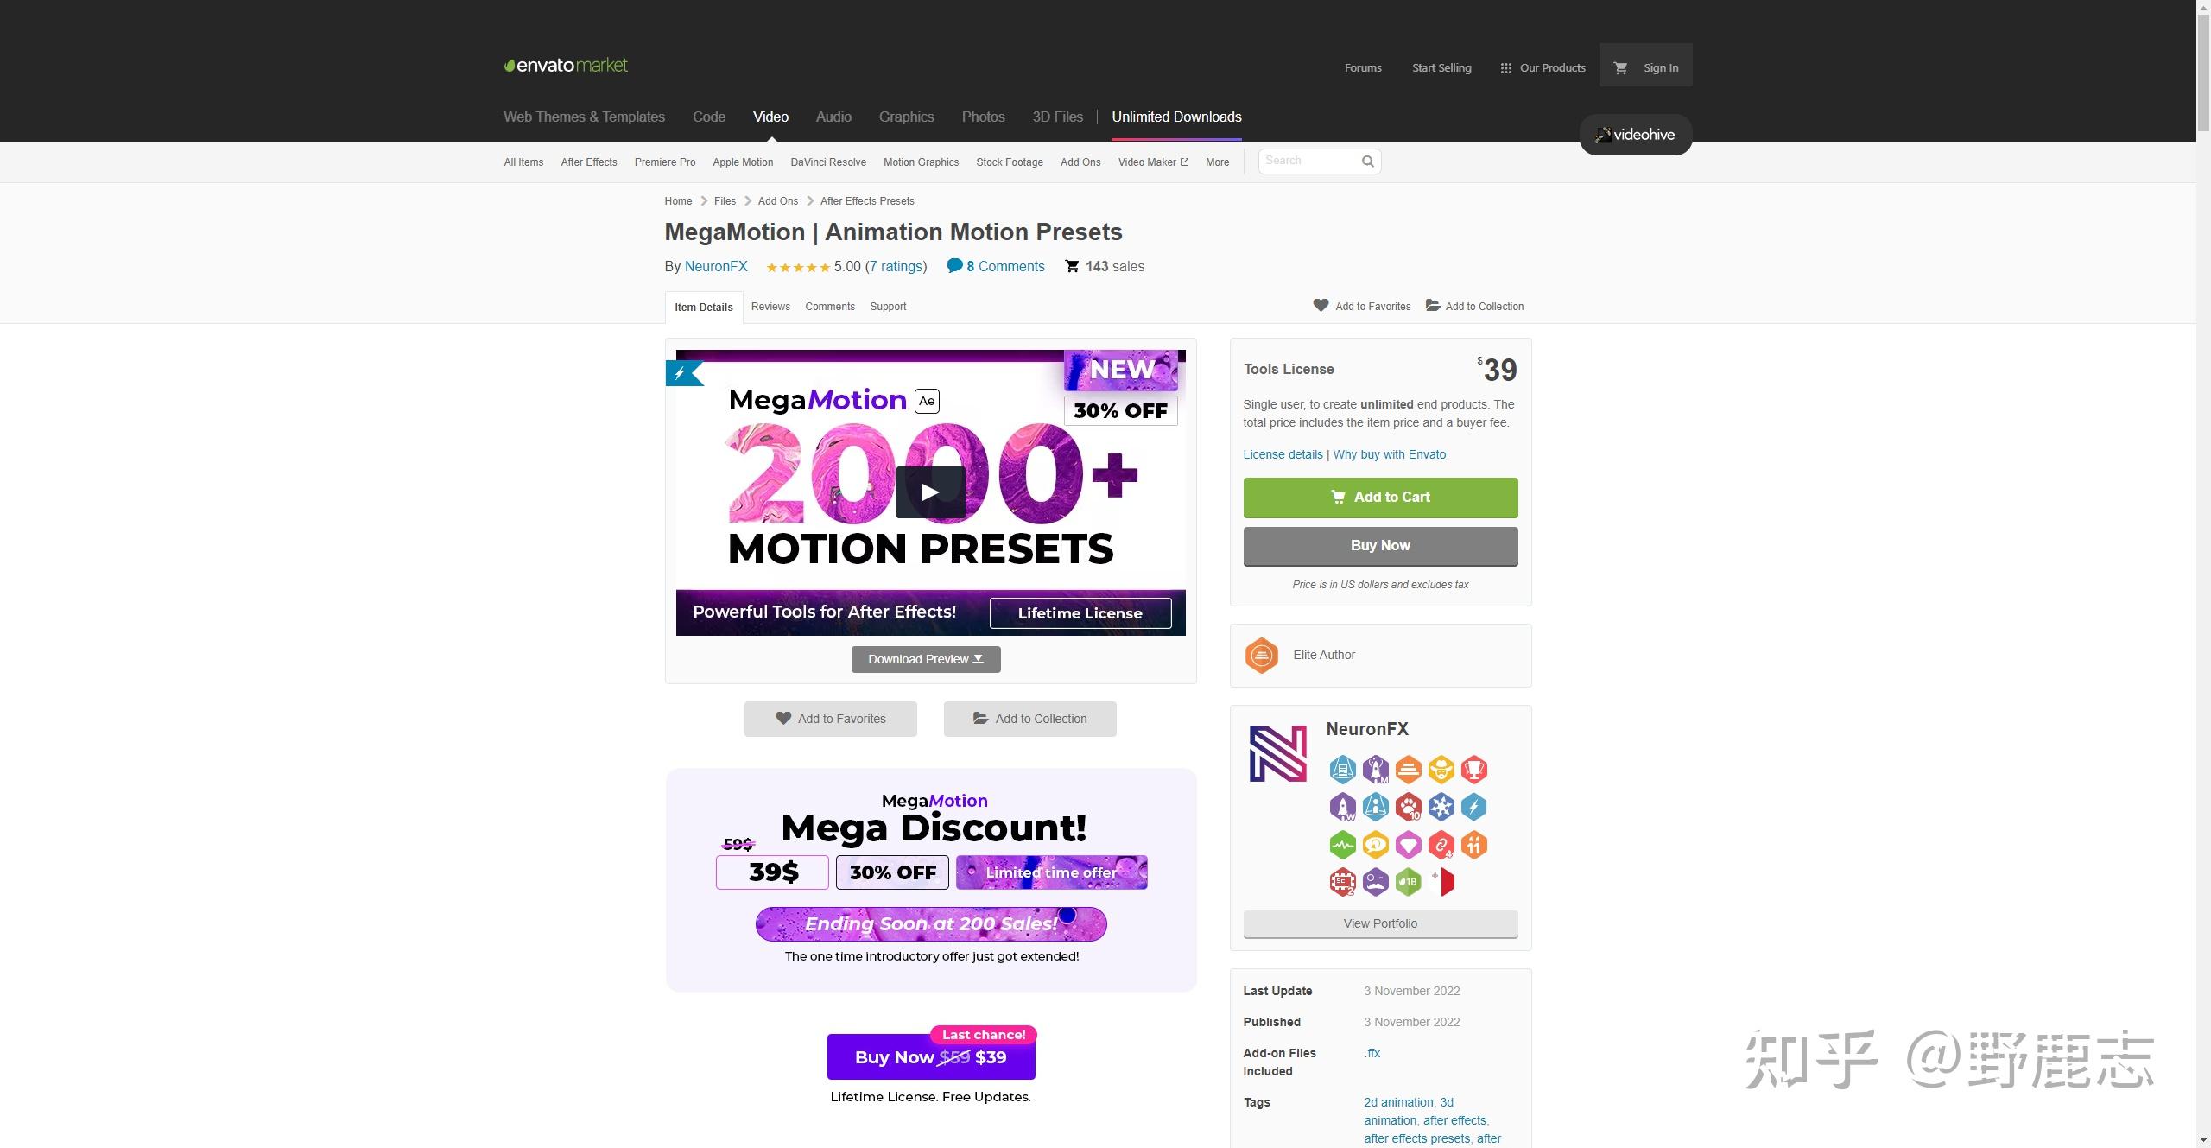This screenshot has width=2211, height=1148.
Task: Open the Reviews tab
Action: [x=770, y=306]
